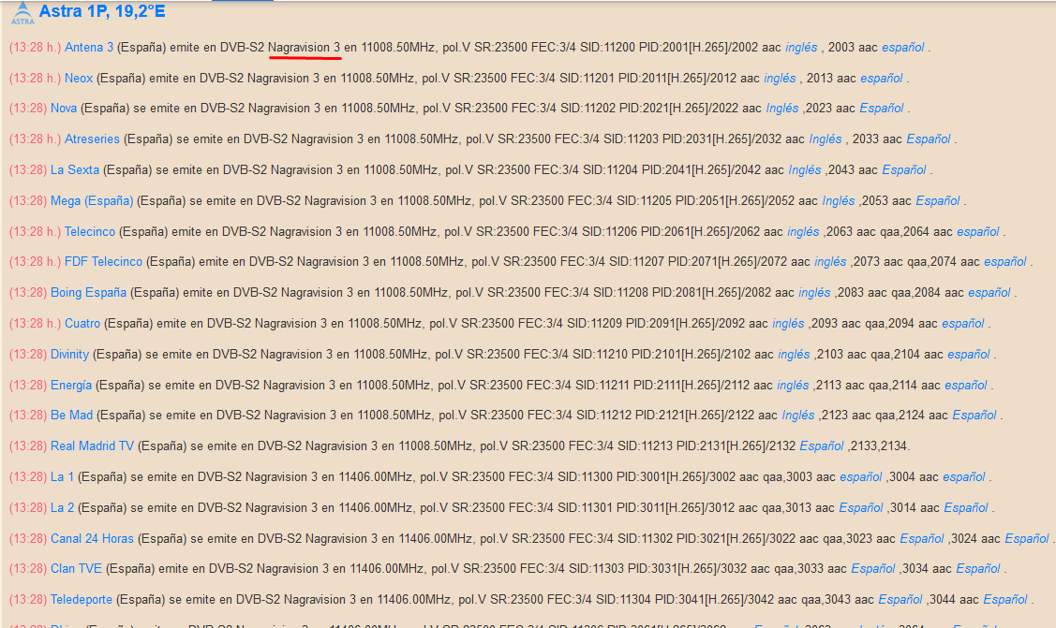Open the Divinity channel link
The width and height of the screenshot is (1056, 628).
69,355
